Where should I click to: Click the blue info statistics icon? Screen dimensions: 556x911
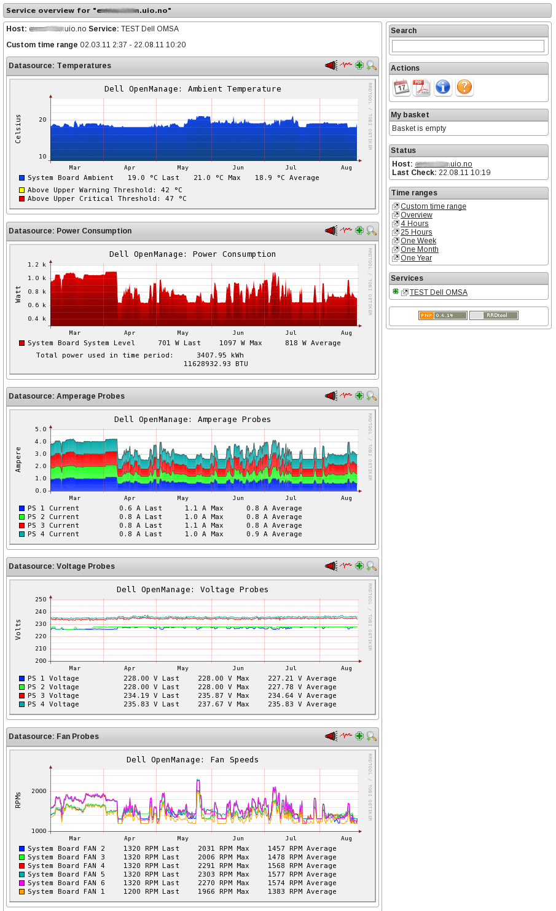tap(443, 87)
